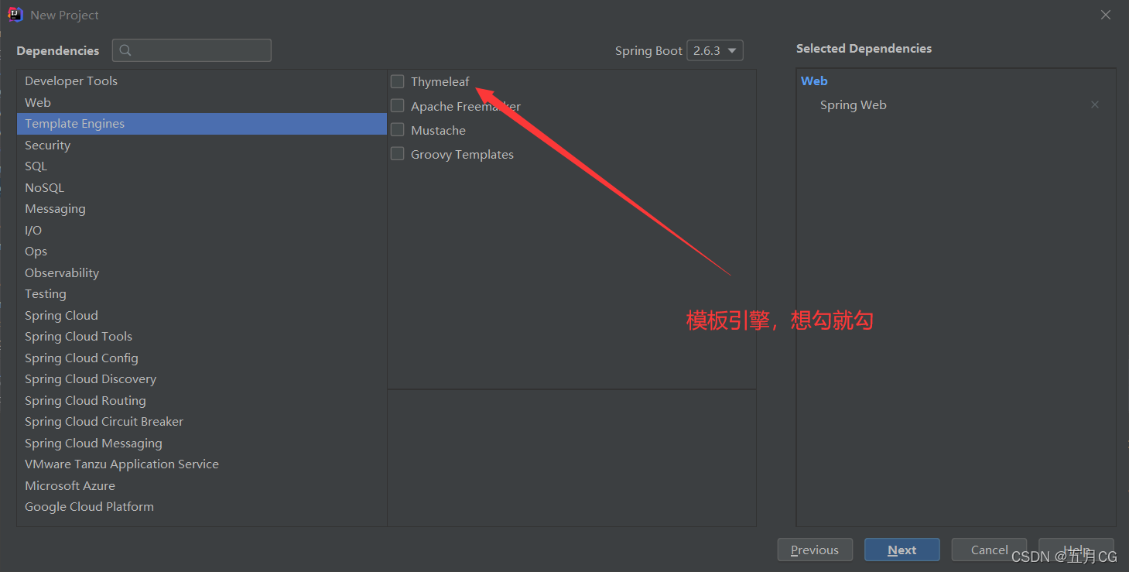Choose the SQL category
This screenshot has height=572, width=1129.
tap(201, 166)
